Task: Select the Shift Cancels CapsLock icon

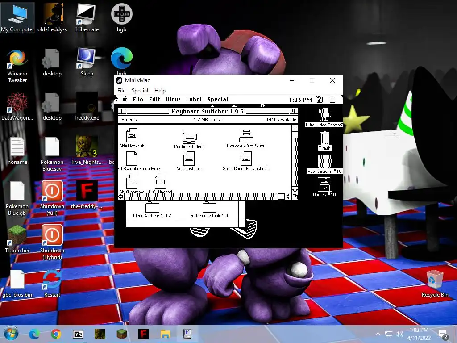Action: pos(246,159)
